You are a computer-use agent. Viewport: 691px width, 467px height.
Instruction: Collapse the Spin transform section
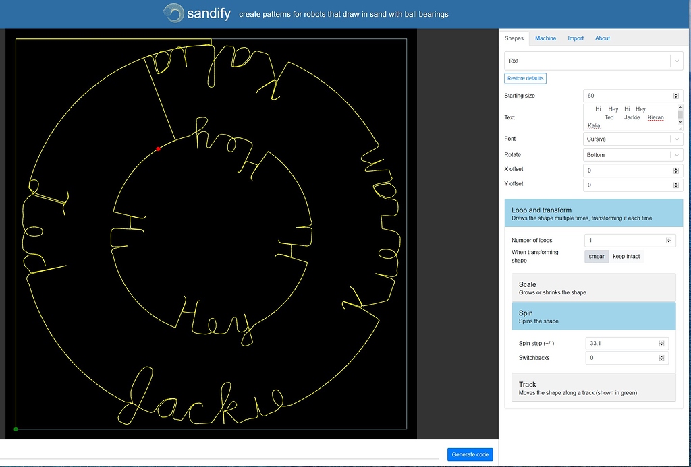tap(593, 317)
